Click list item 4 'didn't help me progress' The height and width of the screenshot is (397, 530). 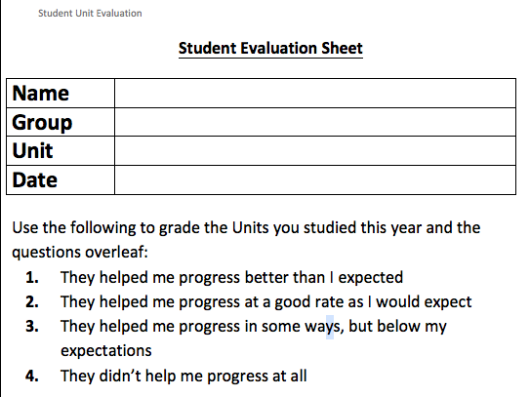[x=183, y=376]
